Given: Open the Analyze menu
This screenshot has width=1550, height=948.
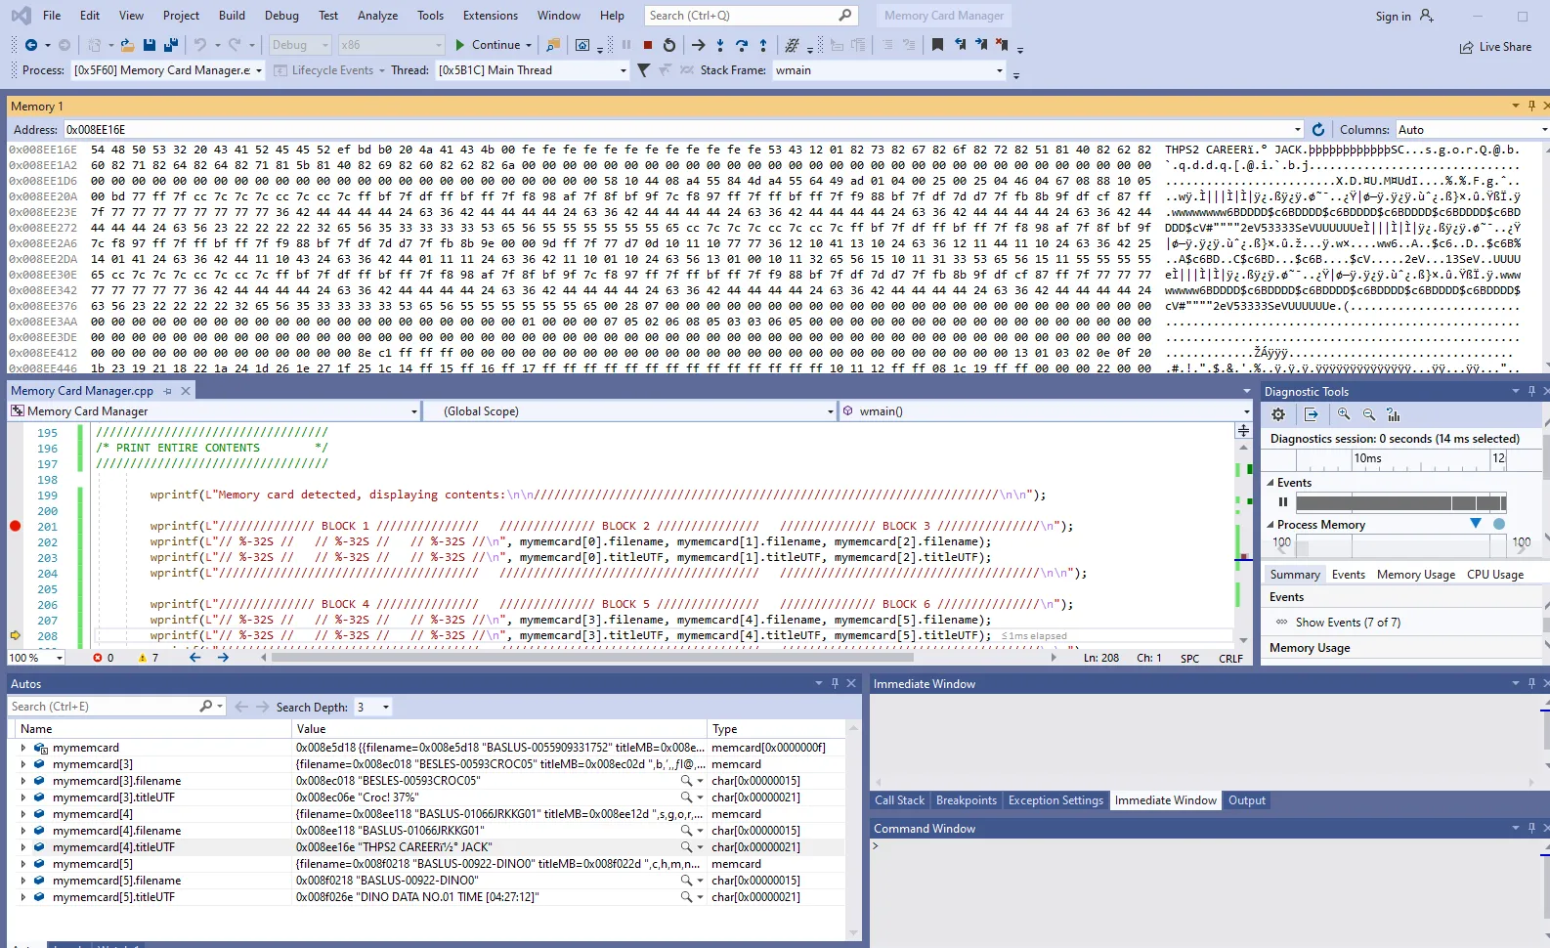Looking at the screenshot, I should pyautogui.click(x=377, y=16).
